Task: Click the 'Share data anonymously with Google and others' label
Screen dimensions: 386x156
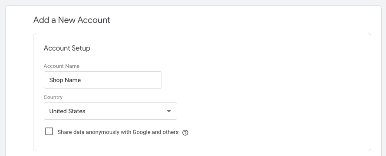Action: click(x=118, y=132)
